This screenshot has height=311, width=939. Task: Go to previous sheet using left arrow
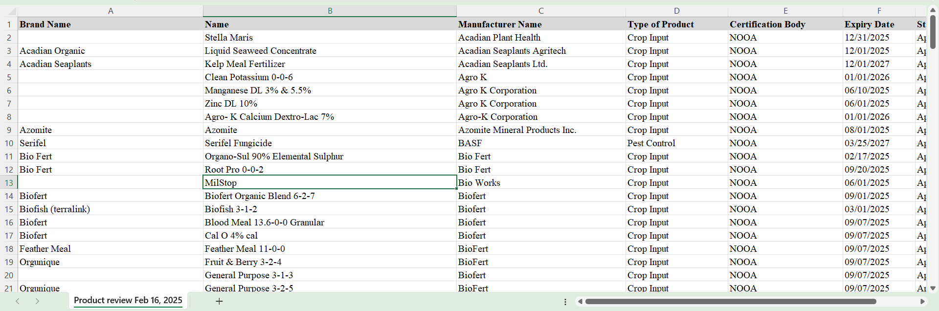tap(18, 301)
